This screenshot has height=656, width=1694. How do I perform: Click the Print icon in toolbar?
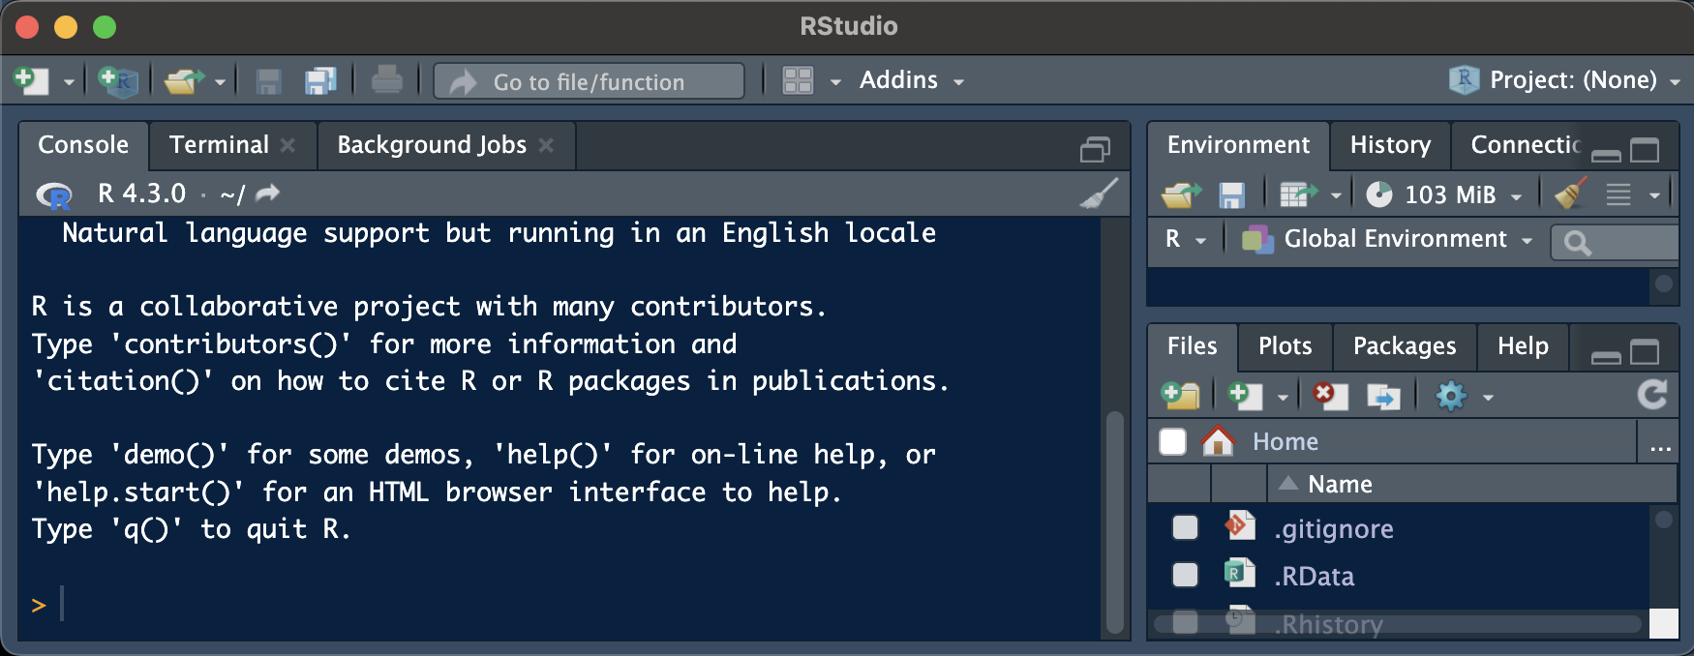click(386, 80)
